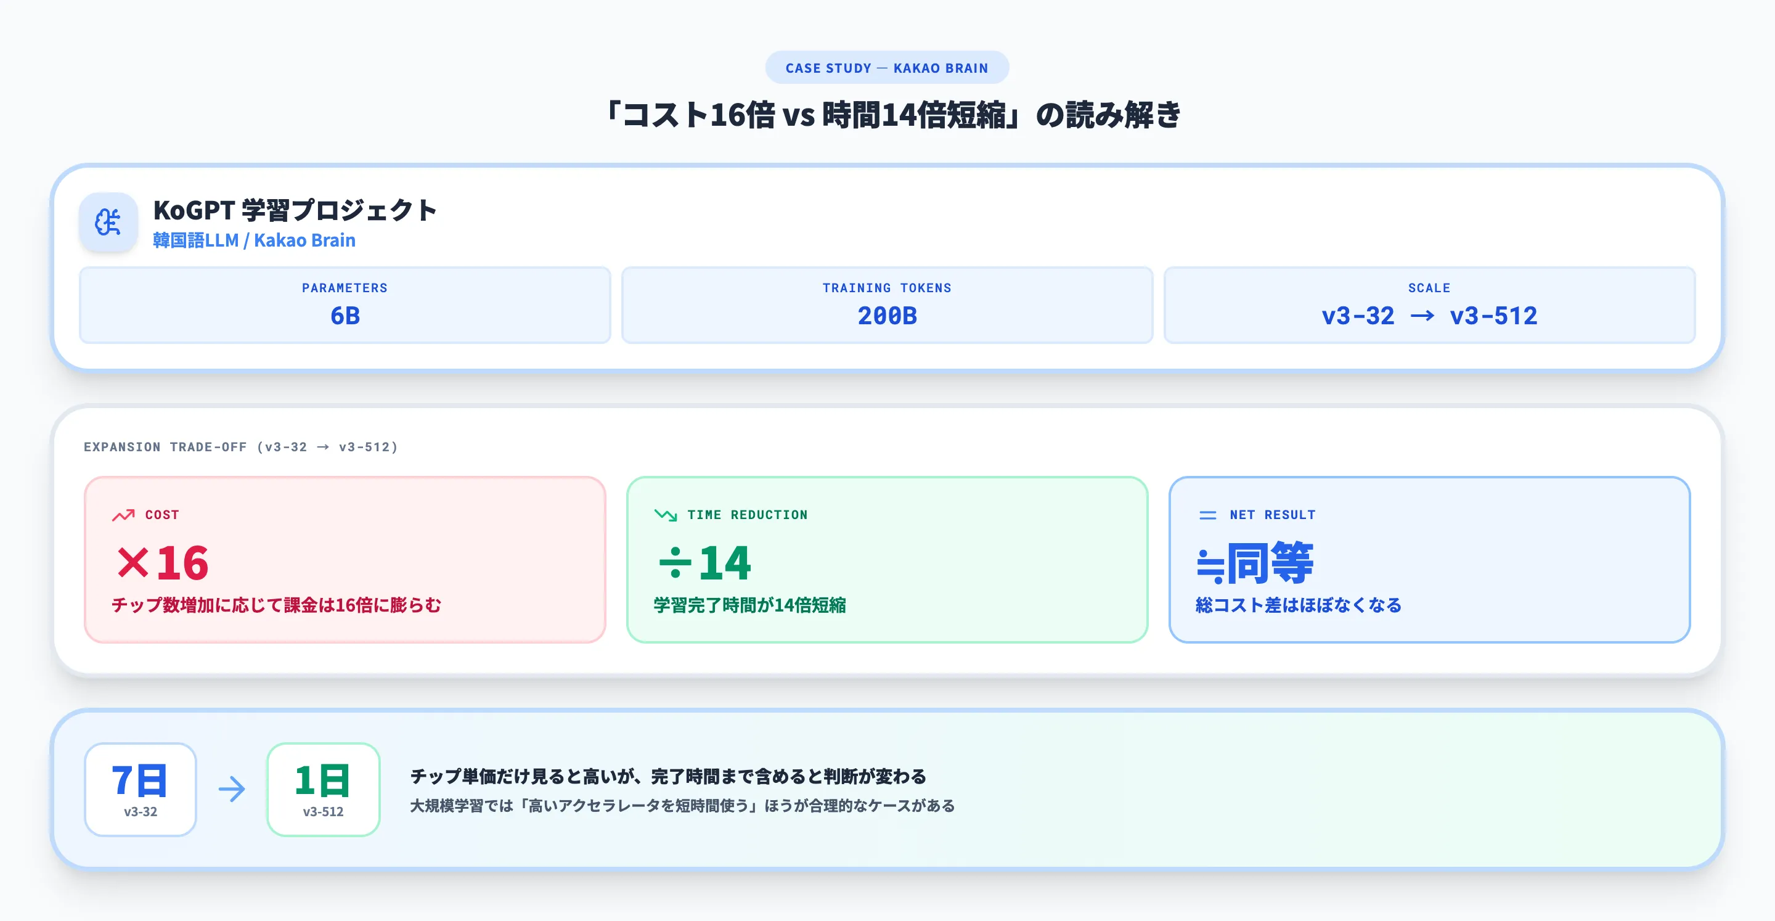
Task: Click the brain icon next to KoGPT 学習プロジェクト
Action: (x=108, y=222)
